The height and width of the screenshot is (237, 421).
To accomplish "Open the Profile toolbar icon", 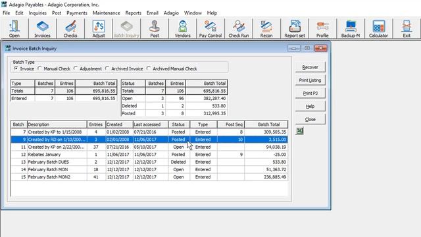I will (x=322, y=28).
